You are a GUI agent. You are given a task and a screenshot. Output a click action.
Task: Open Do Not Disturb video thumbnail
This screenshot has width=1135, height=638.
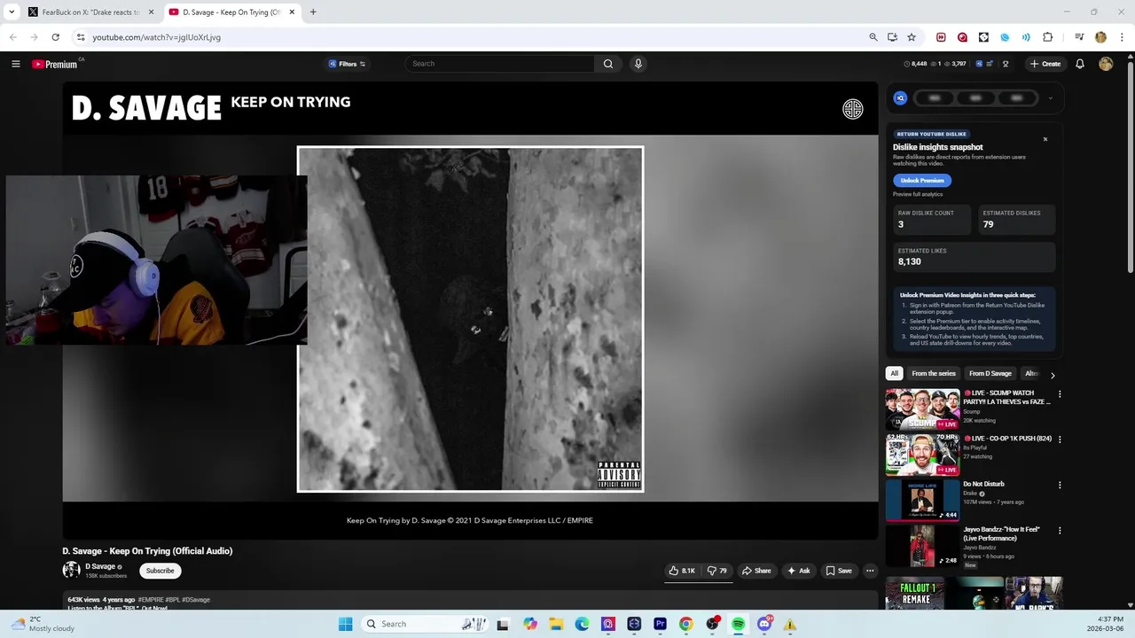(922, 500)
